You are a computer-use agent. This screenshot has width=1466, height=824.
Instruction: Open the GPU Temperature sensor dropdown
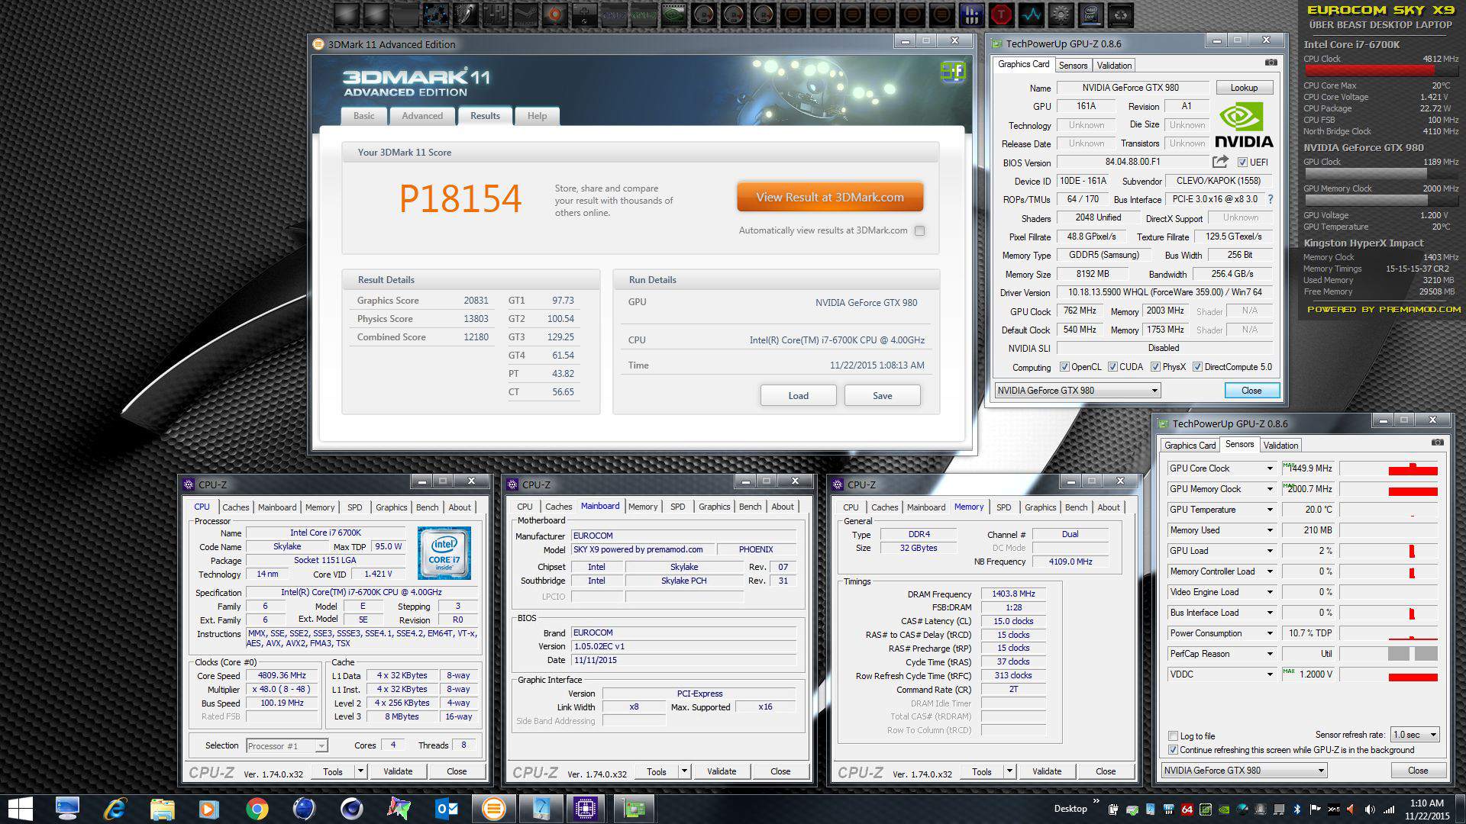[1270, 510]
